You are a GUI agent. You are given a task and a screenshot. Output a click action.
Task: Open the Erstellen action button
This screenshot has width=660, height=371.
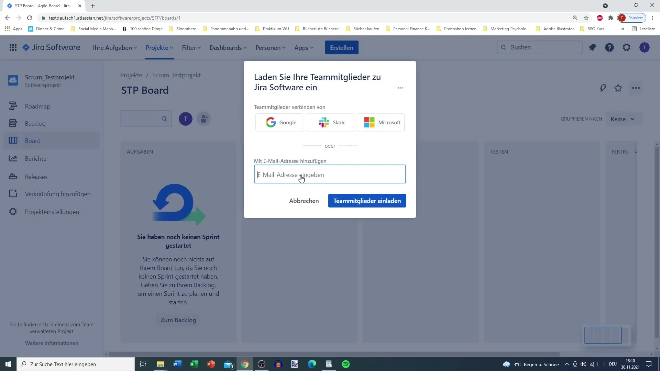point(342,47)
